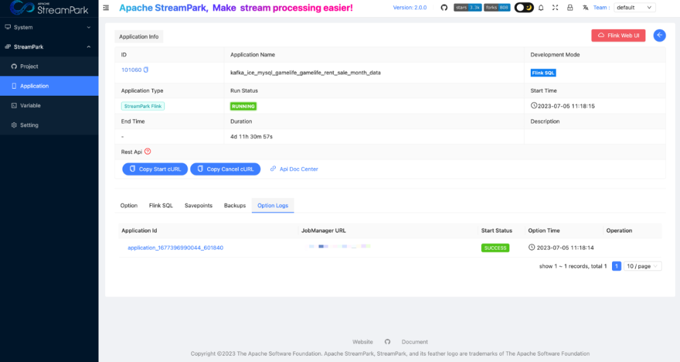Screen dimensions: 680x362
Task: Collapse the StreamPark sidebar menu
Action: click(x=49, y=47)
